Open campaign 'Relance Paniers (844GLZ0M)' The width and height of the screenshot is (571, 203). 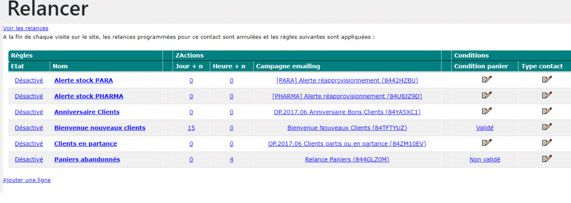pos(347,160)
